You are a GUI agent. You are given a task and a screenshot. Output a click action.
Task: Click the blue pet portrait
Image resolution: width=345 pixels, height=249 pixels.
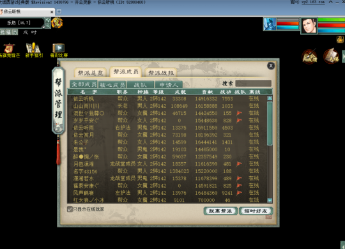[x=270, y=24]
